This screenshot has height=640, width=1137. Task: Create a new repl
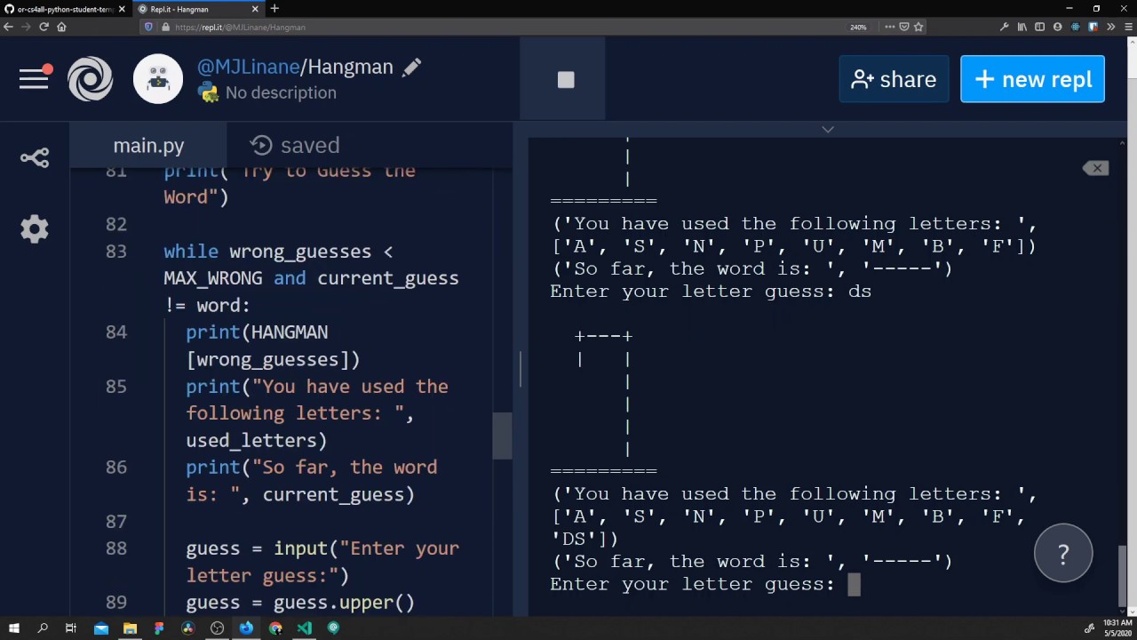pos(1032,79)
